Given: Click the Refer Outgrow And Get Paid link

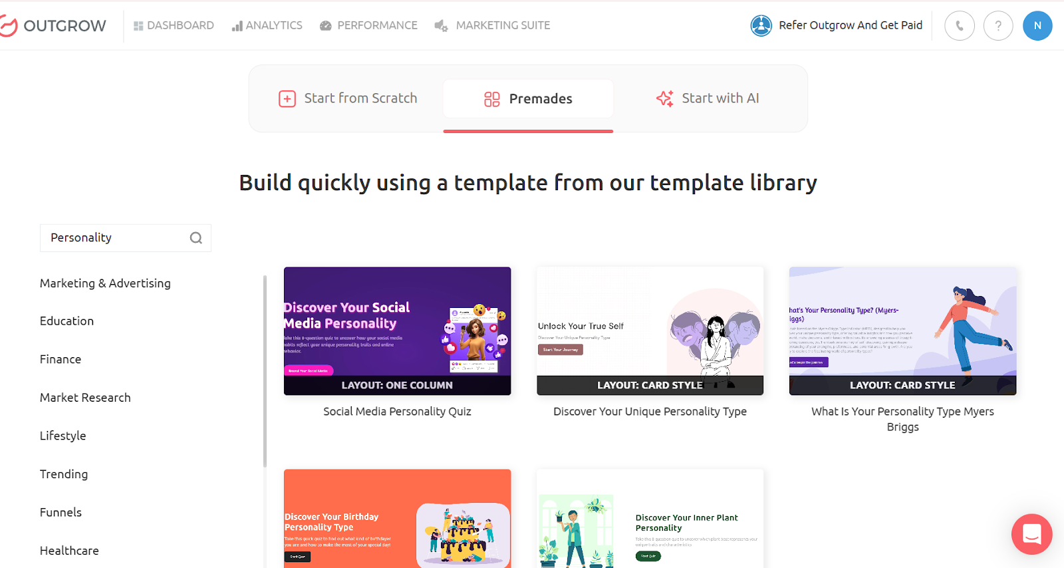Looking at the screenshot, I should (x=850, y=25).
